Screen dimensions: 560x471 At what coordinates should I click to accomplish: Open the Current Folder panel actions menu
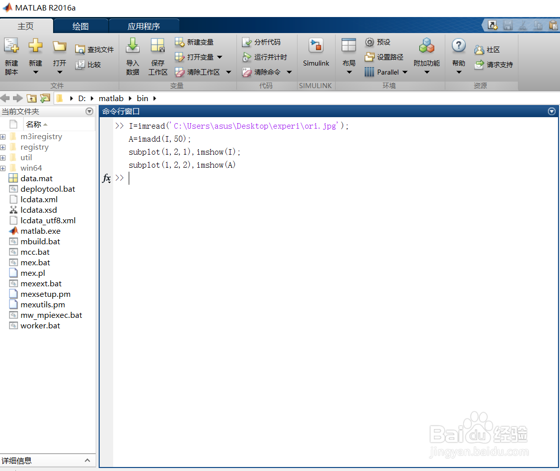pos(89,111)
